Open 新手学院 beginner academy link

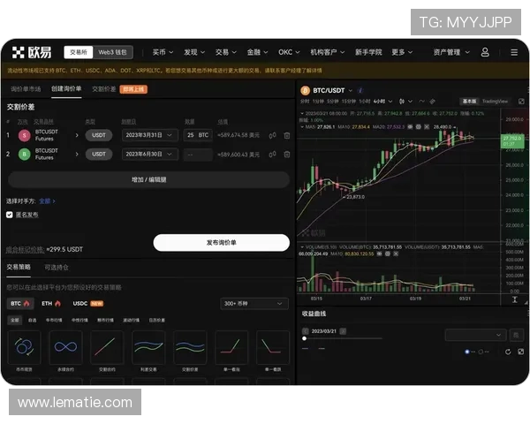point(368,52)
